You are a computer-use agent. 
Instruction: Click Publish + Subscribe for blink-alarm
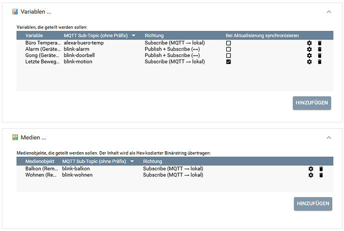[x=172, y=49]
